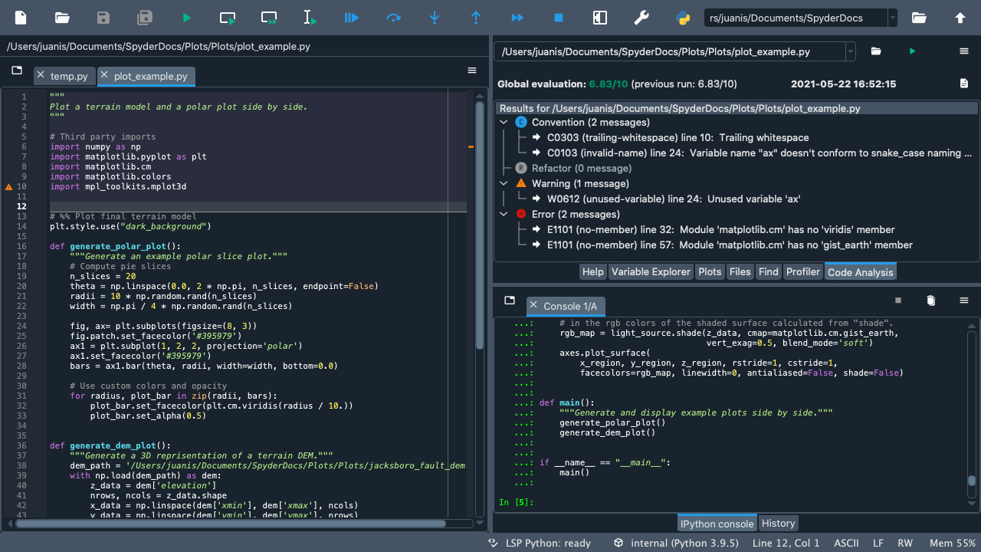Open Preferences with the wrench icon
Screen dimensions: 981x552
(641, 18)
